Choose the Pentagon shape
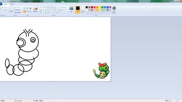The image size is (182, 102). tap(46, 10)
